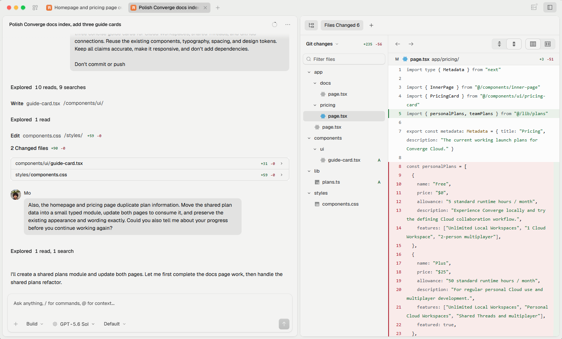Collapse the components folder
The width and height of the screenshot is (562, 339).
[344, 138]
